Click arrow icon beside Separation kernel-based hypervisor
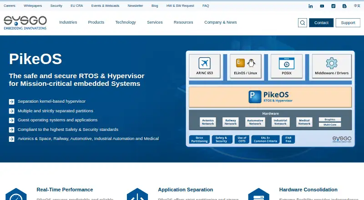 click(12, 102)
